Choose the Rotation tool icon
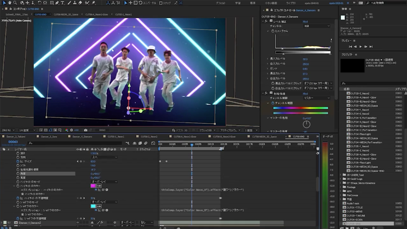The image size is (407, 229). pos(39,3)
